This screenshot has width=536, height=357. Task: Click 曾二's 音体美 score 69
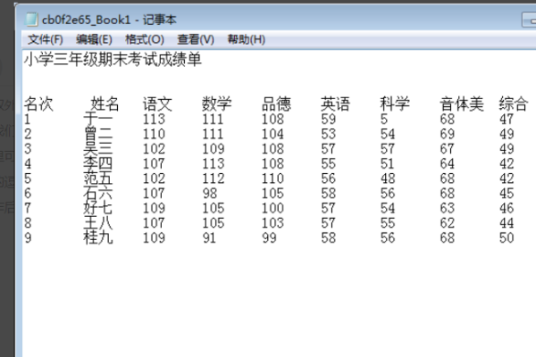point(448,134)
